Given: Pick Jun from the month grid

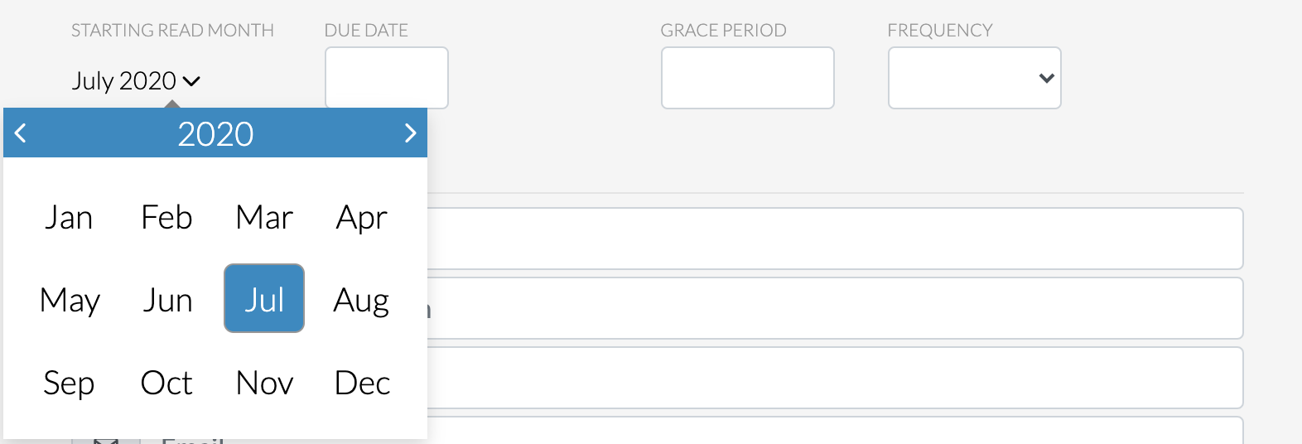Looking at the screenshot, I should tap(166, 299).
